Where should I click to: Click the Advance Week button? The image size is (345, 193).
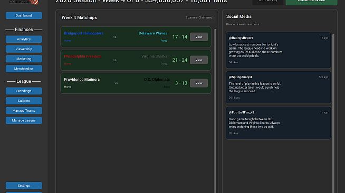(x=311, y=2)
